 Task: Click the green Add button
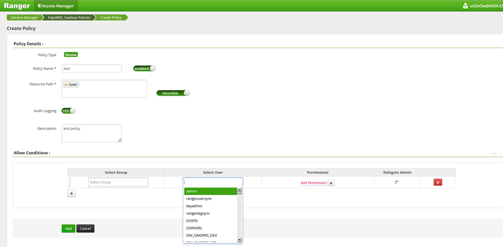(x=68, y=229)
